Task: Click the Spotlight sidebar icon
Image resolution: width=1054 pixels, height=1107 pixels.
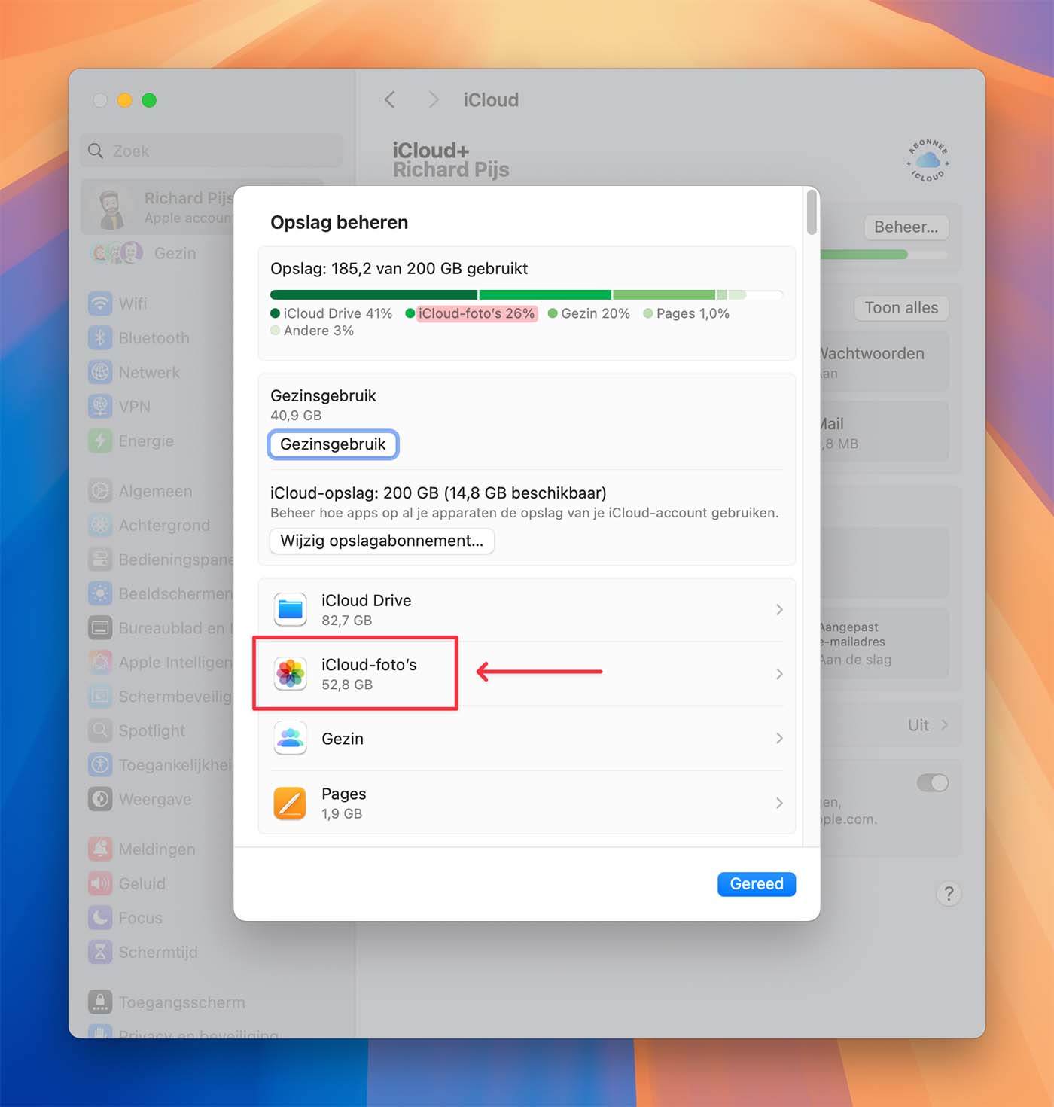Action: [100, 730]
